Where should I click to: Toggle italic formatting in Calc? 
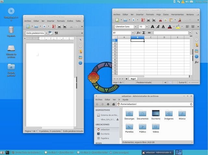[x=159, y=27]
